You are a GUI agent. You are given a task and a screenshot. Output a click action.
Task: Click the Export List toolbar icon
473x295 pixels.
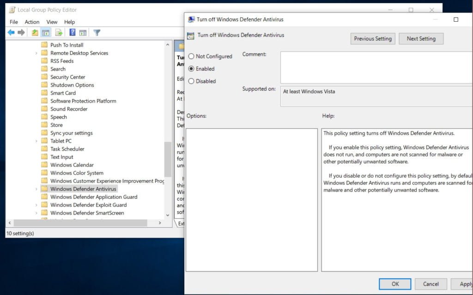(x=59, y=32)
